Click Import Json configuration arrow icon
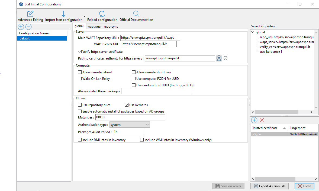 [64, 14]
